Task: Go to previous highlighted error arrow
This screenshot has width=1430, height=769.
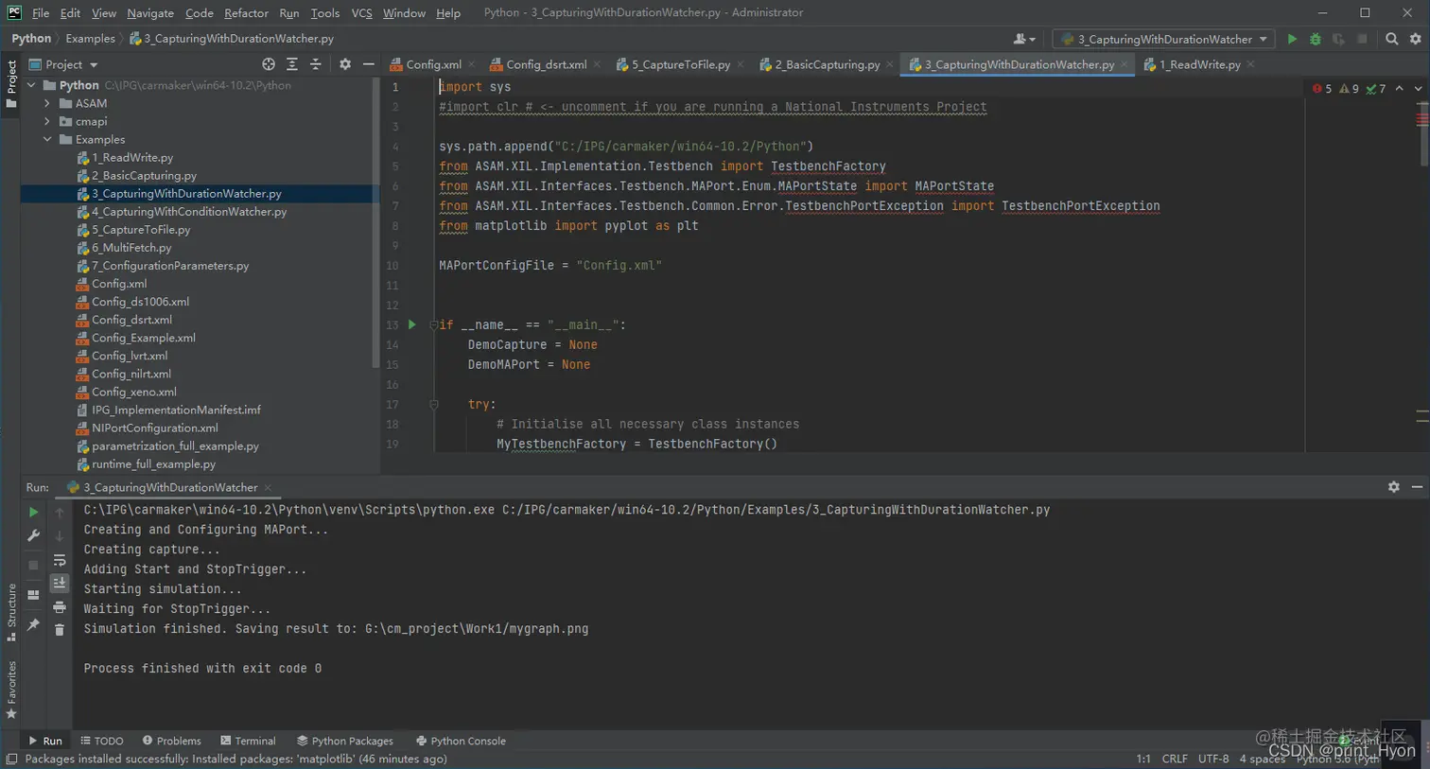Action: [x=1400, y=89]
